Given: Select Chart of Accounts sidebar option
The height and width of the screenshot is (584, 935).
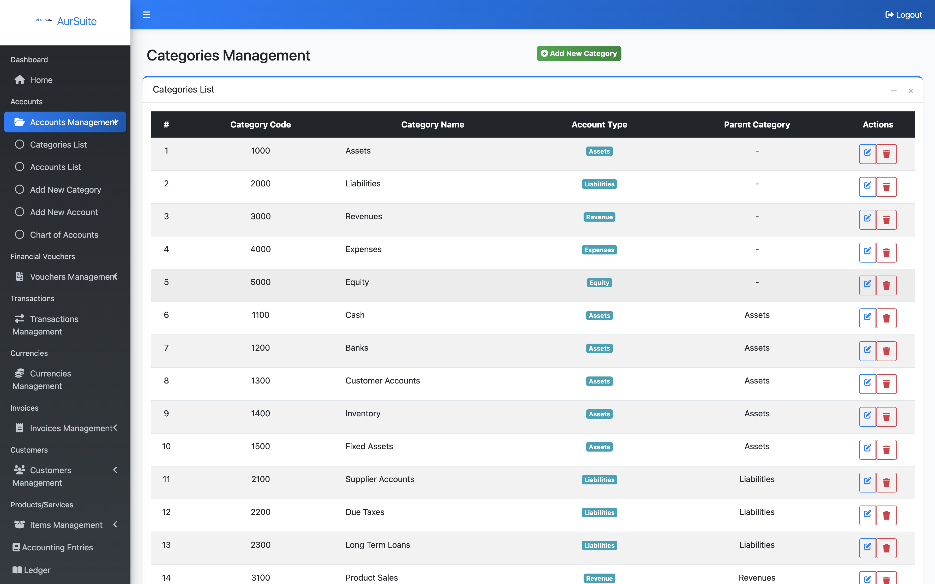Looking at the screenshot, I should click(x=64, y=235).
